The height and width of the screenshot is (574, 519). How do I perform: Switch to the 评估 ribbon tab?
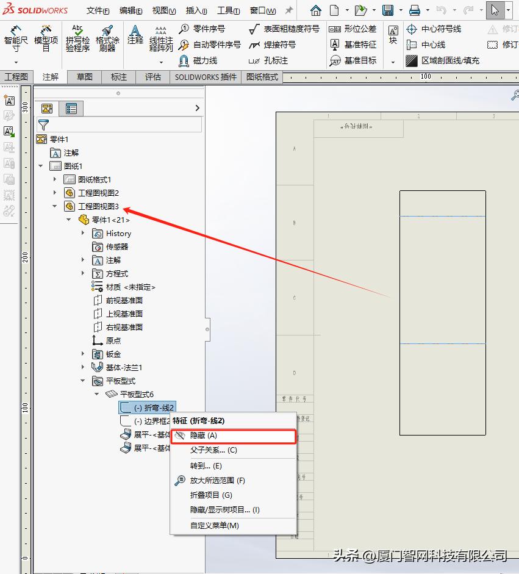pyautogui.click(x=152, y=77)
